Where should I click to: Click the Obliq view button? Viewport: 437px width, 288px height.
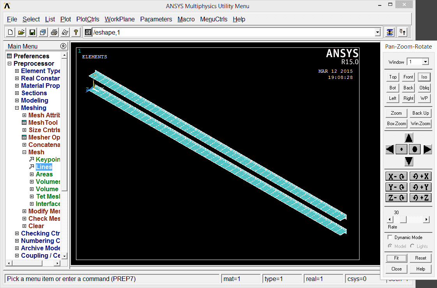(x=424, y=88)
